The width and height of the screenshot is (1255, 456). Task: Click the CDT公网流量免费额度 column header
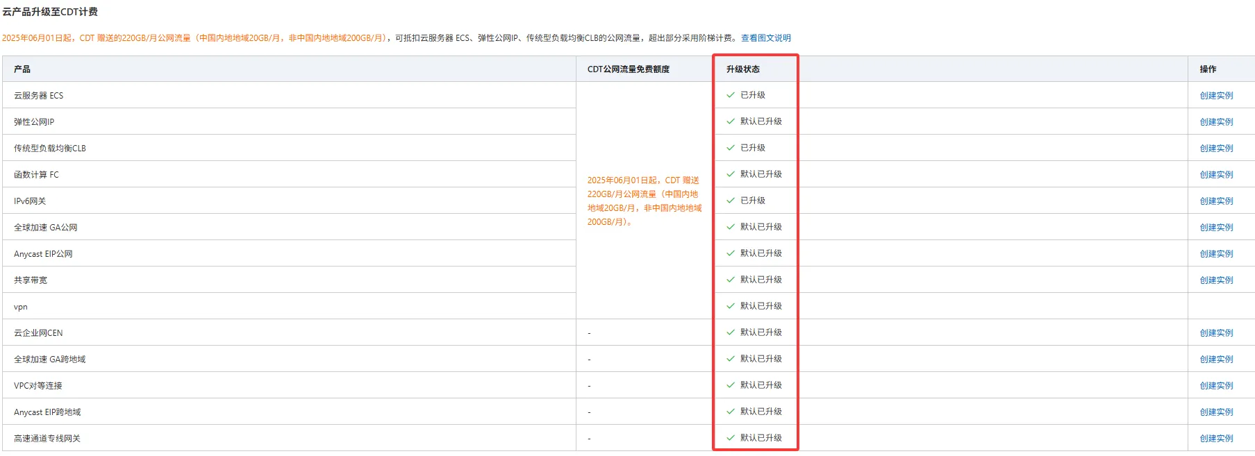click(628, 69)
